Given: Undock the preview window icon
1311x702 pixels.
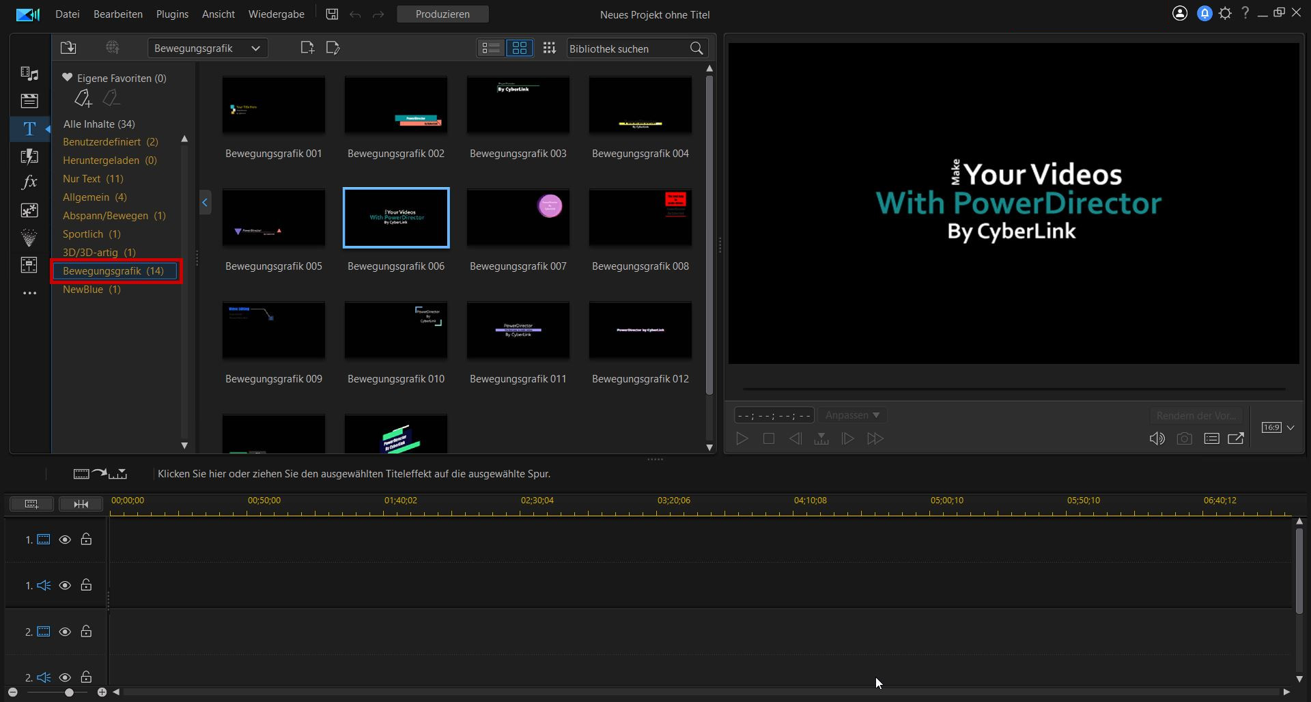Looking at the screenshot, I should tap(1236, 438).
